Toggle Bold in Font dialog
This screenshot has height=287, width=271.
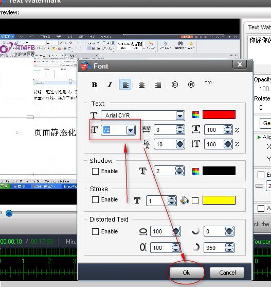95,85
